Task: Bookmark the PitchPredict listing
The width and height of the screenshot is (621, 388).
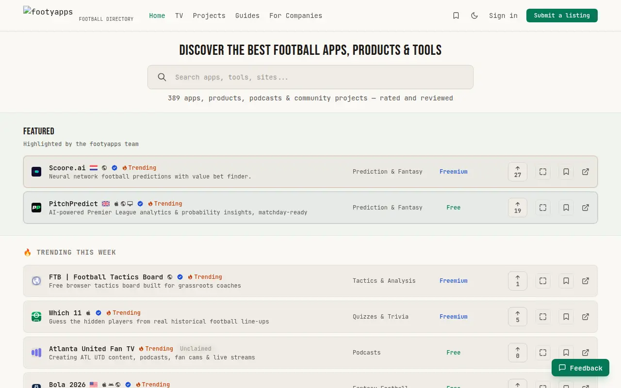Action: pos(566,208)
